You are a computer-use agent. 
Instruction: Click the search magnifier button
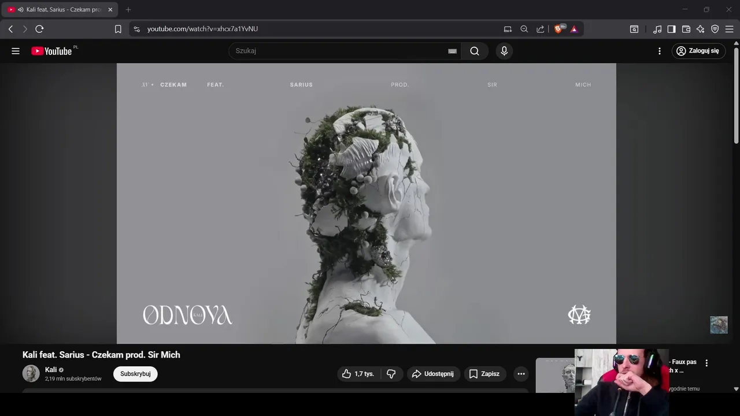point(475,51)
